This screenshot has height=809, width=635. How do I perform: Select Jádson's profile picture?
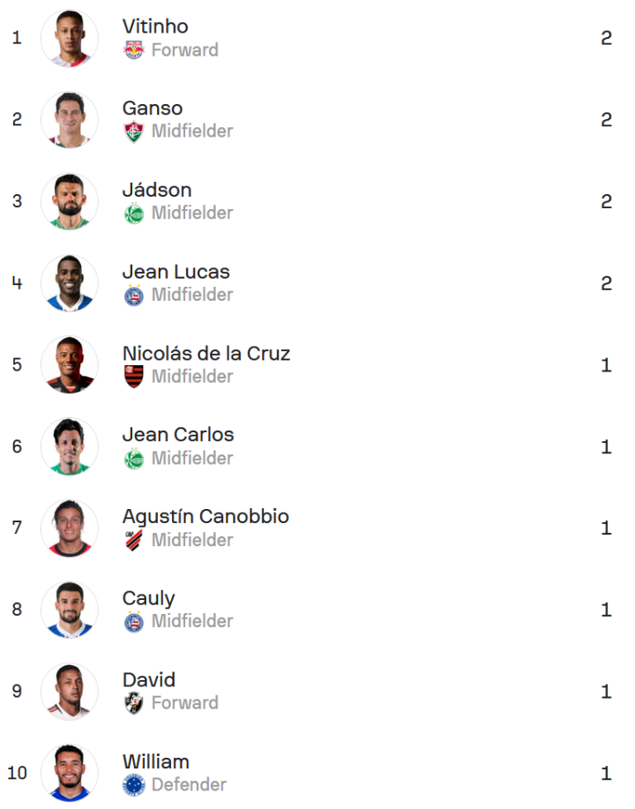point(70,201)
